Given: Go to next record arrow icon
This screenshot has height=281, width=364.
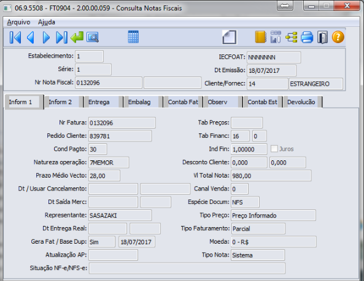Looking at the screenshot, I should tap(46, 37).
